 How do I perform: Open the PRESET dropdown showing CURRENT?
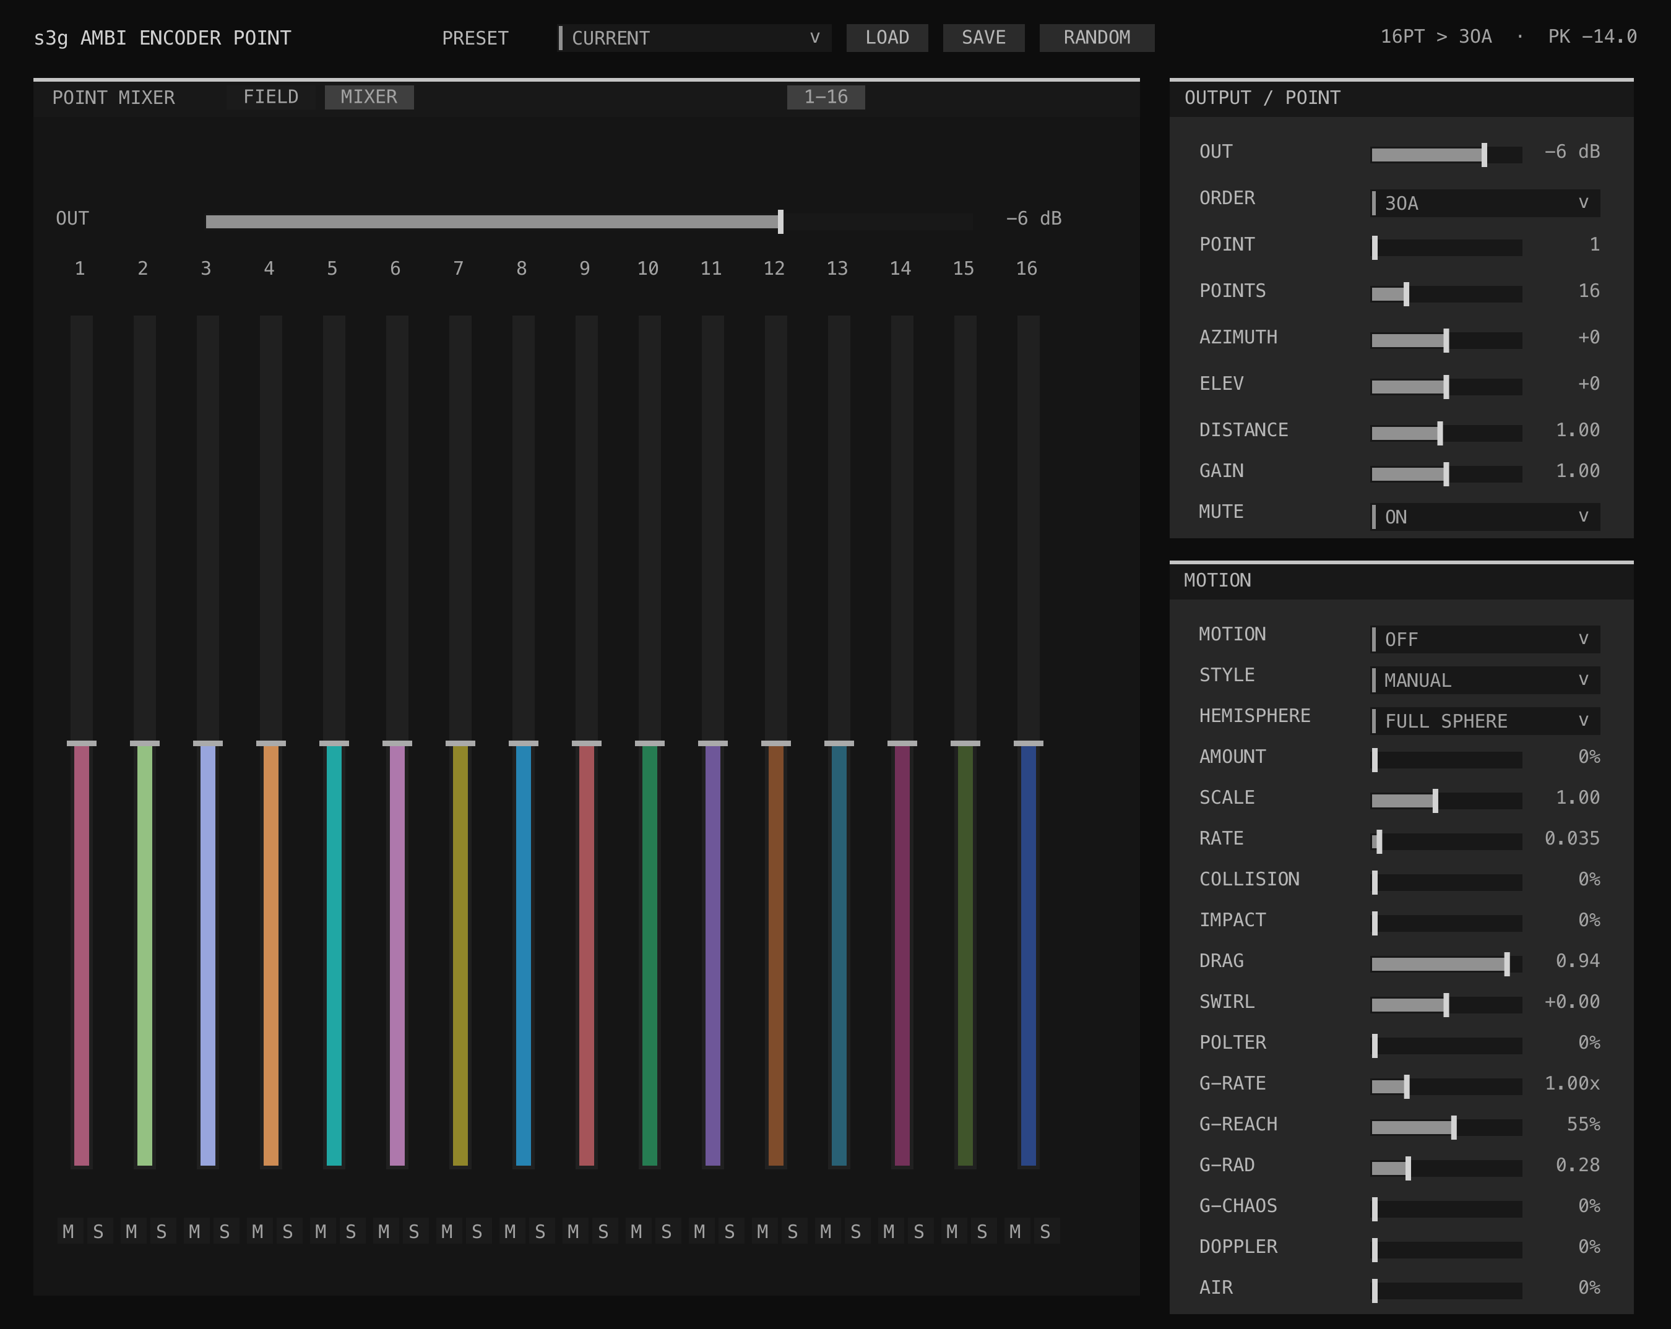point(694,38)
